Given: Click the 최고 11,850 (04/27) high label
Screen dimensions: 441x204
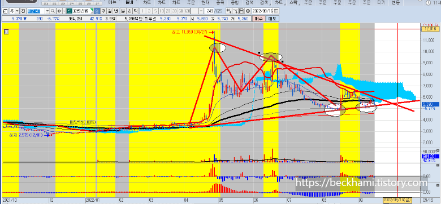Looking at the screenshot, I should [x=190, y=32].
